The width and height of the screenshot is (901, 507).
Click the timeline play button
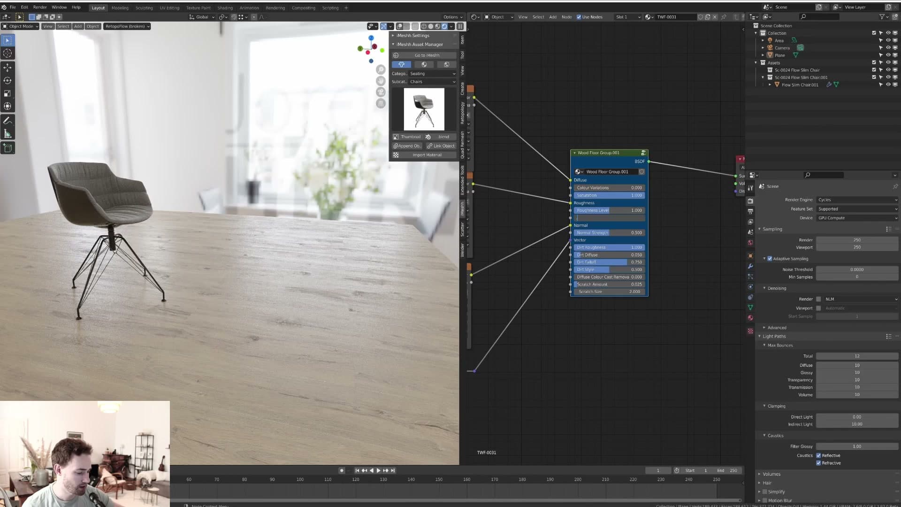[378, 470]
